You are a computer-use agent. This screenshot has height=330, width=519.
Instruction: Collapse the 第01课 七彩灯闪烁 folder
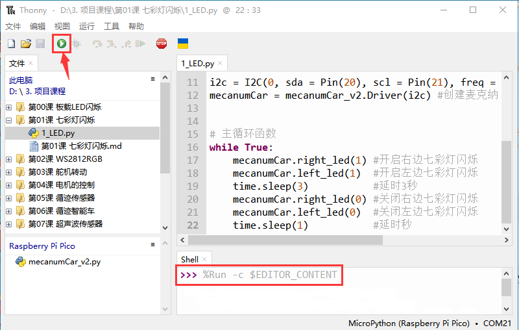click(x=9, y=120)
